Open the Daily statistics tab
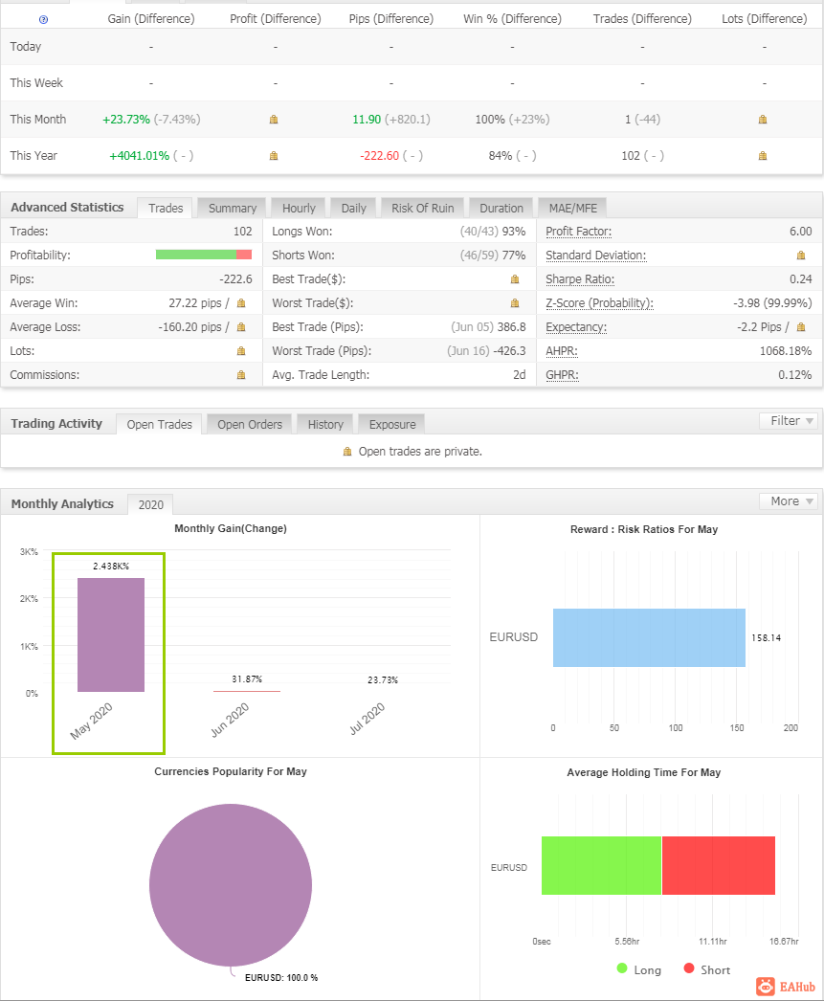This screenshot has width=824, height=1001. pyautogui.click(x=353, y=208)
